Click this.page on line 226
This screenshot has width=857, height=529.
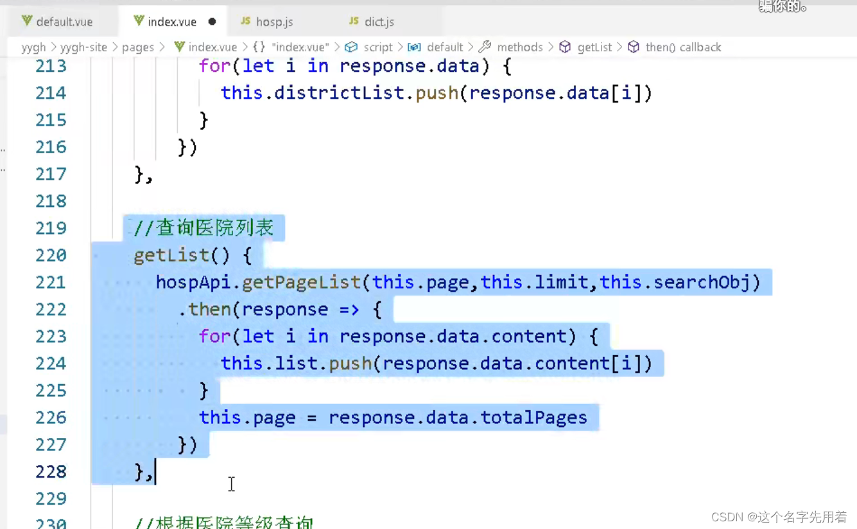247,417
